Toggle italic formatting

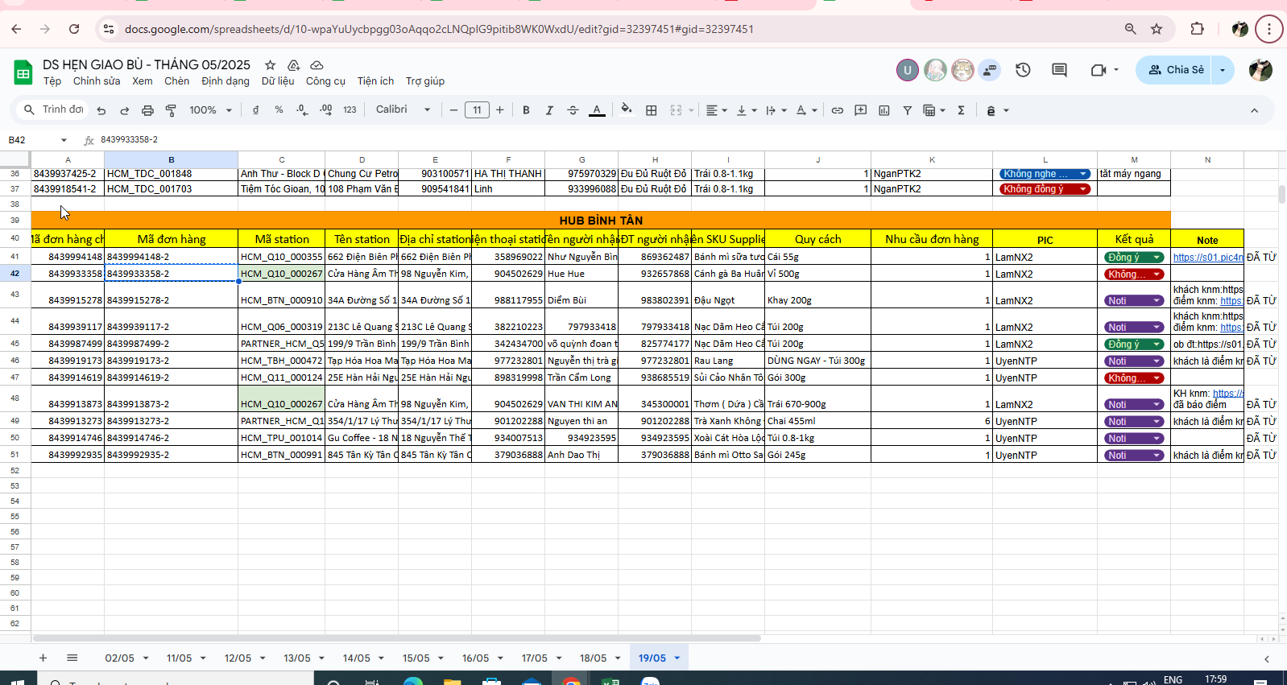(x=549, y=110)
